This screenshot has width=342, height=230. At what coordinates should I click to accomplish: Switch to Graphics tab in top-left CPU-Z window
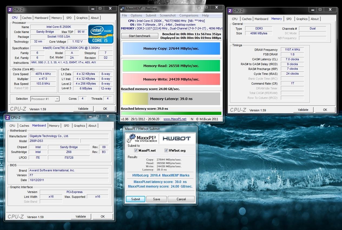tap(82, 18)
